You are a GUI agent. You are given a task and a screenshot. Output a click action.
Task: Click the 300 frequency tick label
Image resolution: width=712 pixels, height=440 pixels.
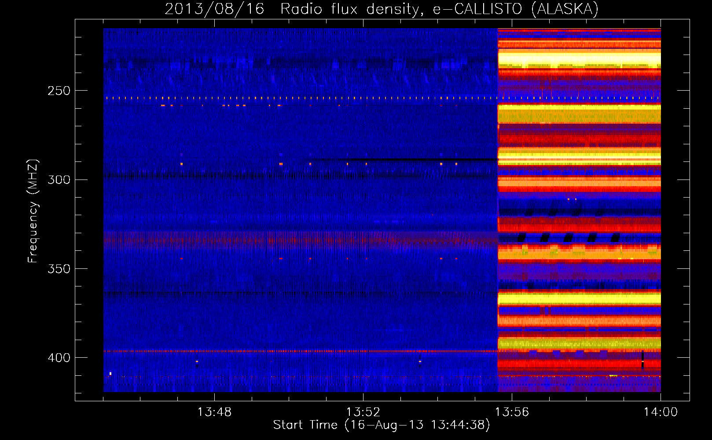pyautogui.click(x=59, y=180)
